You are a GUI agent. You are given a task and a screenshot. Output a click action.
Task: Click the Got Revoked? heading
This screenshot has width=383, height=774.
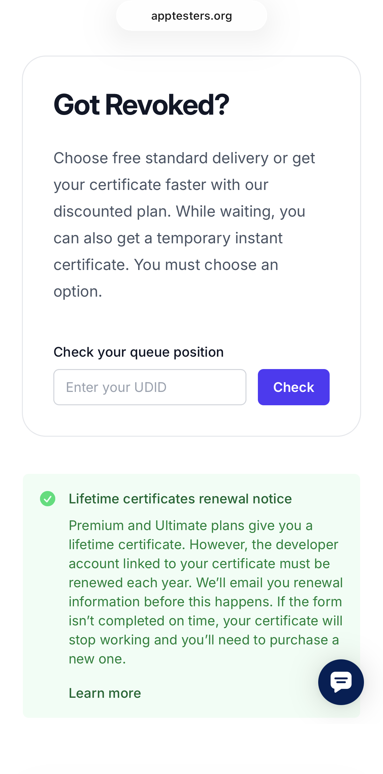click(141, 105)
